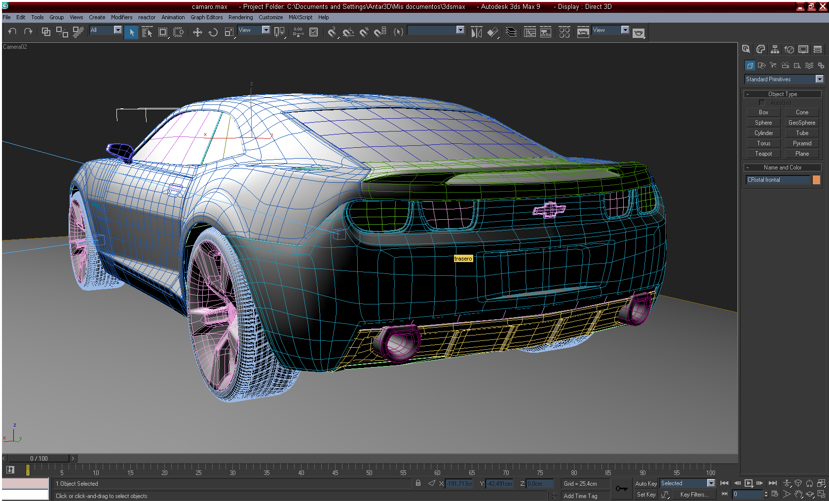Open the Curve Editor
Viewport: 829px width, 501px height.
coord(530,32)
